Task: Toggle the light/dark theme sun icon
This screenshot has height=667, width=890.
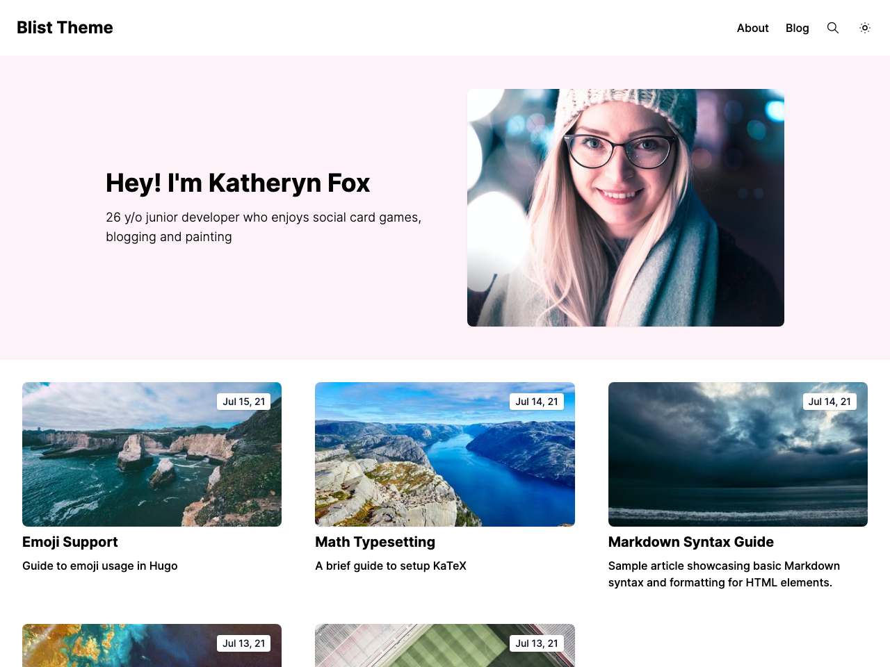Action: coord(865,28)
